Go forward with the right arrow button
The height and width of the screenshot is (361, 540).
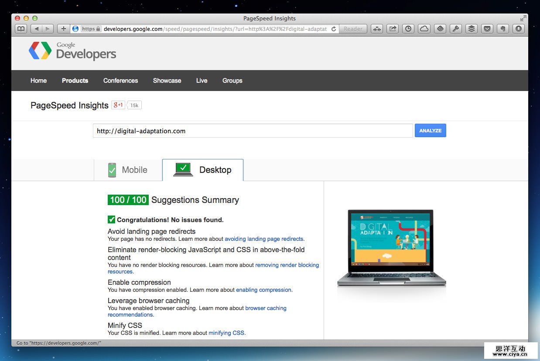(48, 29)
